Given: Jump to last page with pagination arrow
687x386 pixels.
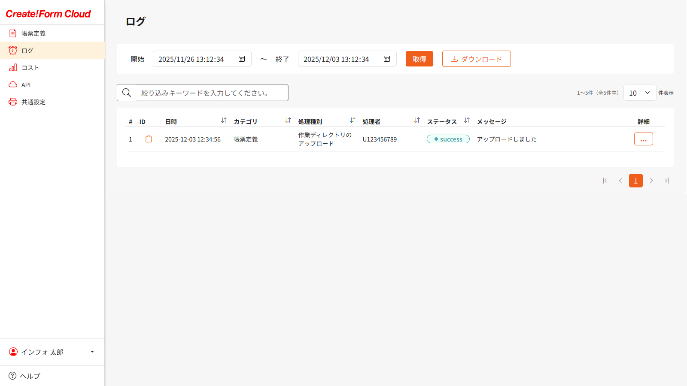Looking at the screenshot, I should [x=667, y=181].
